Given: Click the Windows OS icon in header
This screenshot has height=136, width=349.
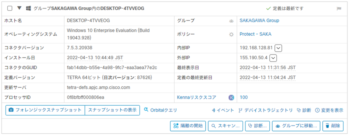Looking at the screenshot, I should click(28, 8).
